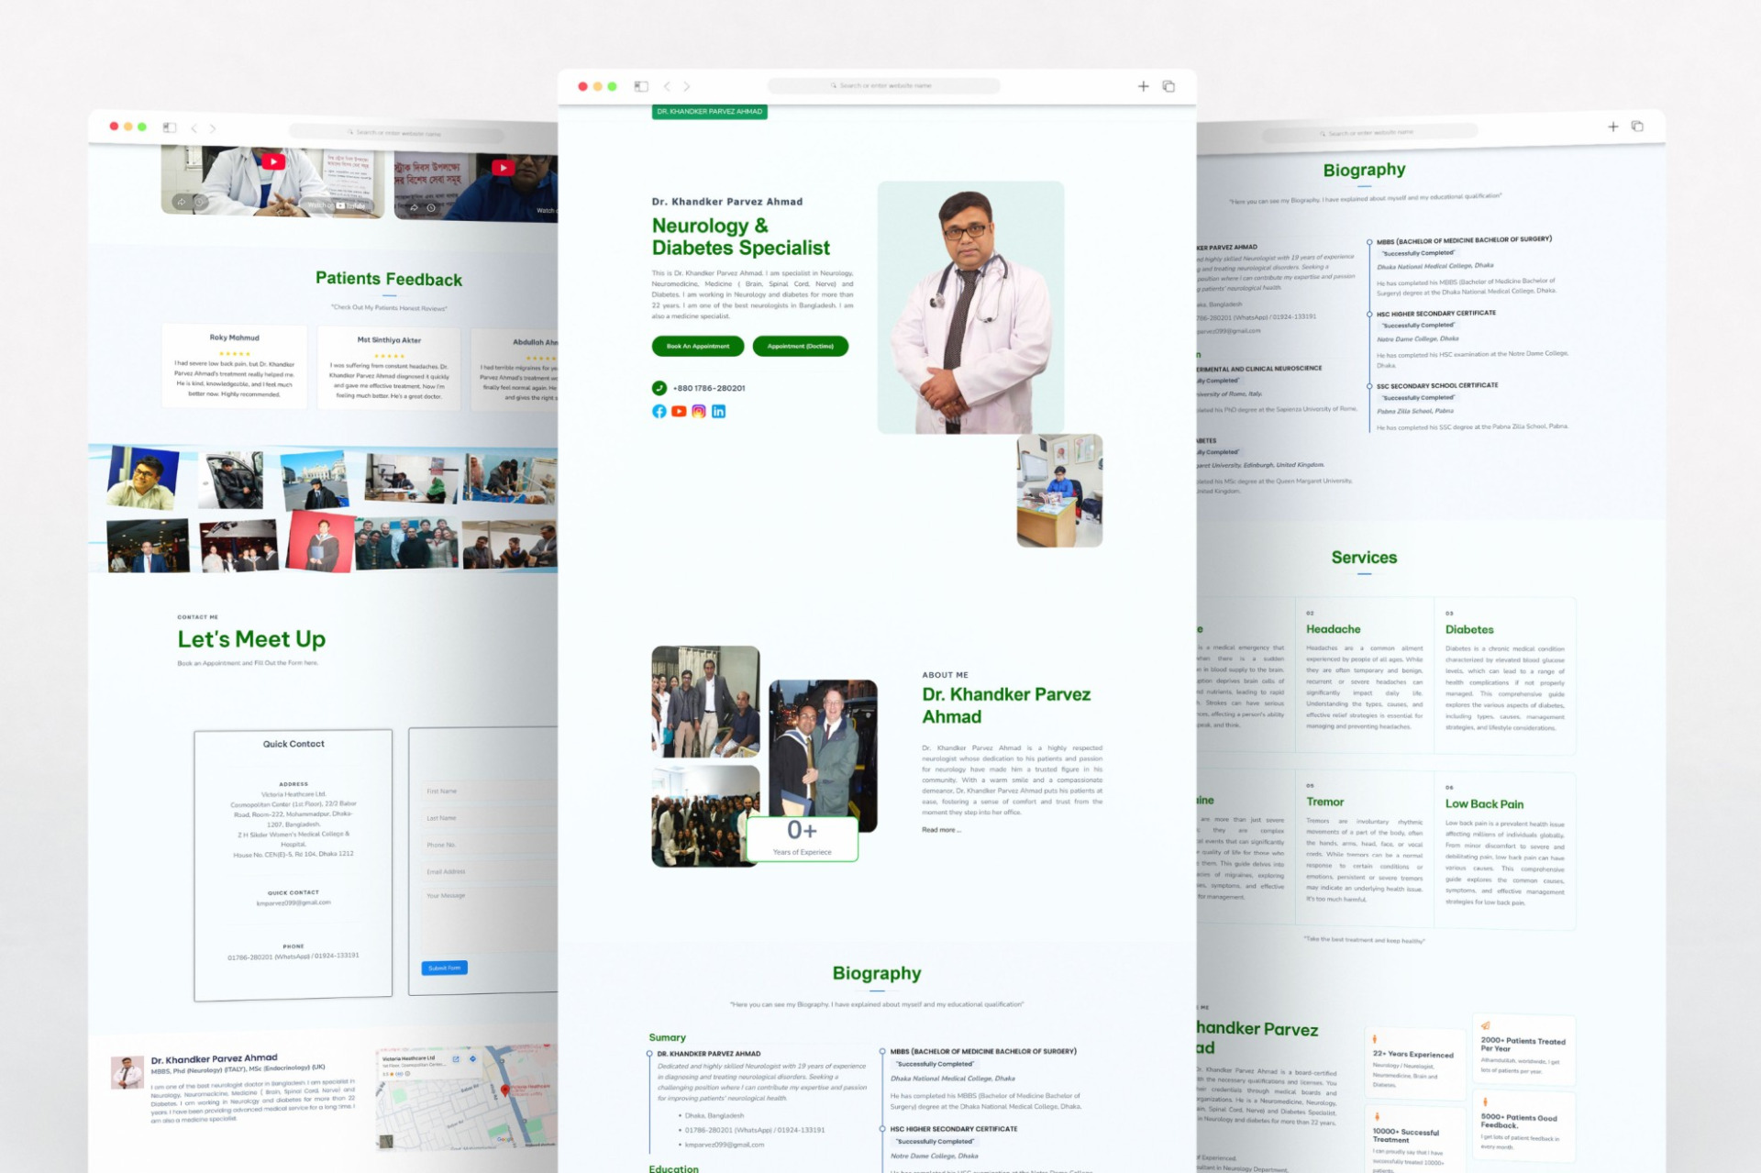This screenshot has height=1173, width=1761.
Task: Click the 'Years of Experience' counter card
Action: pyautogui.click(x=803, y=838)
